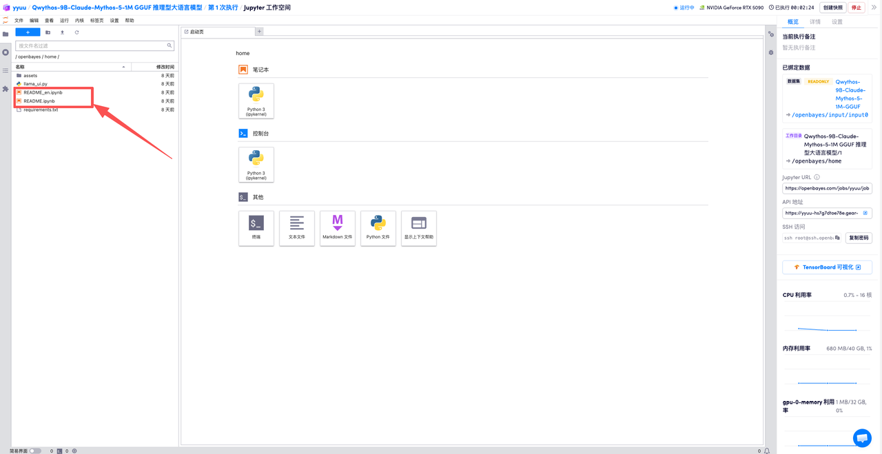Image resolution: width=882 pixels, height=454 pixels.
Task: Click the terminal count status icon
Action: [x=59, y=451]
